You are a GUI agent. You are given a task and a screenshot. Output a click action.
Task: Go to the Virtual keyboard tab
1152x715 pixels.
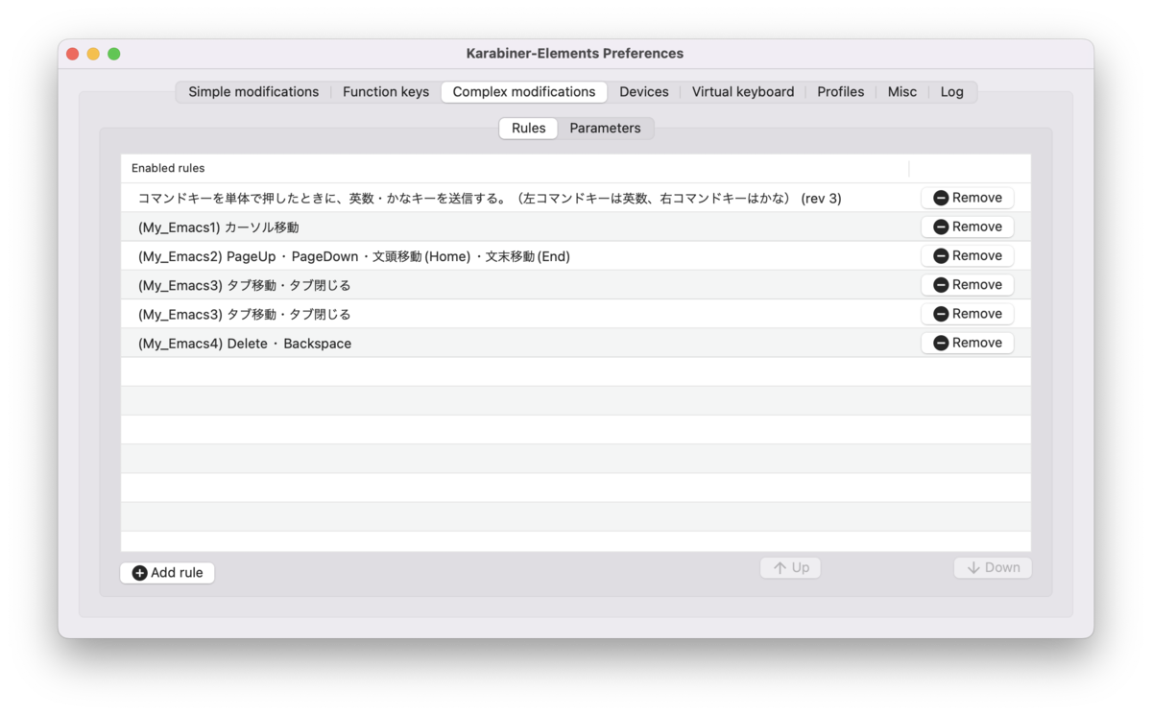[x=743, y=92]
